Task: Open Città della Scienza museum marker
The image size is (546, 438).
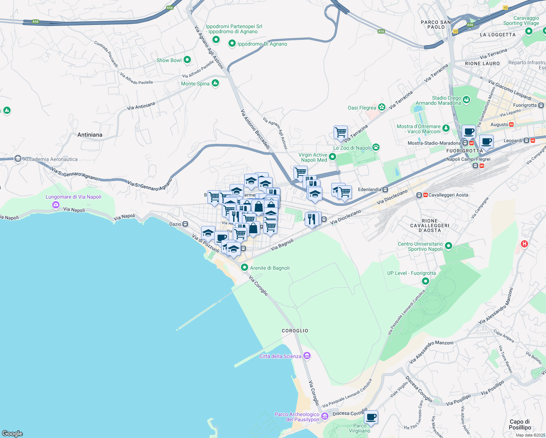Action: pyautogui.click(x=307, y=356)
